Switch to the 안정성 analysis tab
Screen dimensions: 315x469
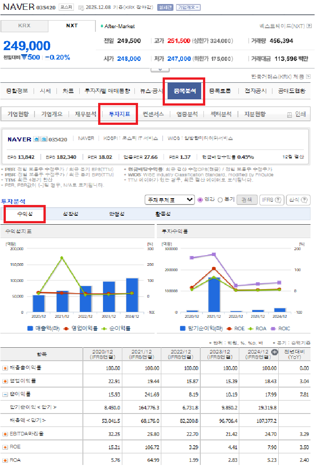117,214
